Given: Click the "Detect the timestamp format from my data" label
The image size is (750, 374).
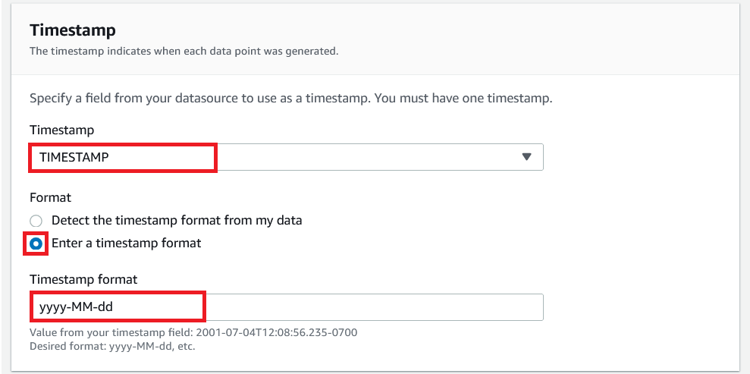Looking at the screenshot, I should pyautogui.click(x=177, y=221).
